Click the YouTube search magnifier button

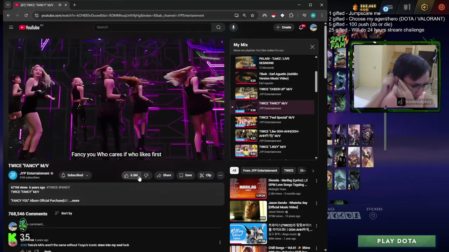pos(219,27)
